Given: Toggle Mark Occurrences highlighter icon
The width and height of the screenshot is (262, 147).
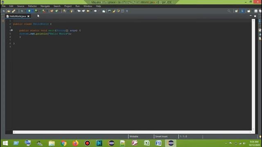Looking at the screenshot, I should coord(114,11).
